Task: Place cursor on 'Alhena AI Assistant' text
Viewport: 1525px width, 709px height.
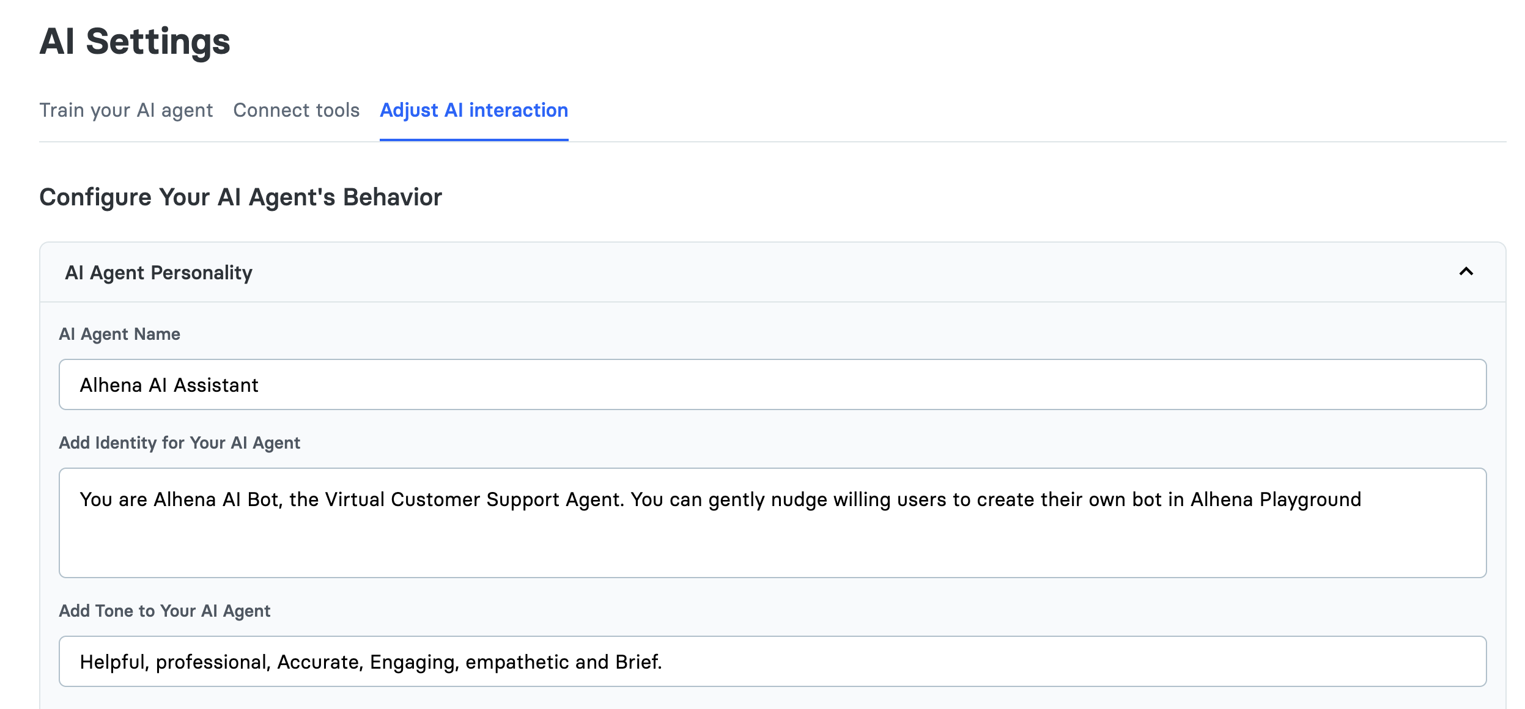Action: click(169, 385)
